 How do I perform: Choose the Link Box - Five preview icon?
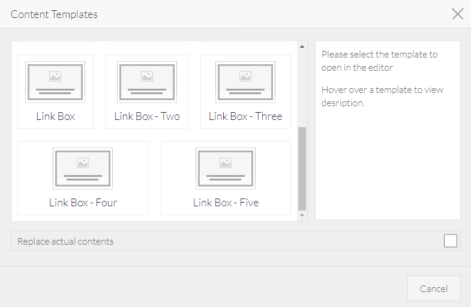226,168
